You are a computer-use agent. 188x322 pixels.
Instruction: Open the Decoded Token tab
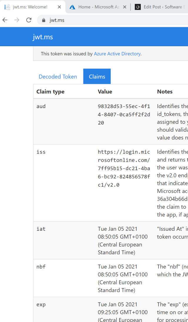coord(58,77)
